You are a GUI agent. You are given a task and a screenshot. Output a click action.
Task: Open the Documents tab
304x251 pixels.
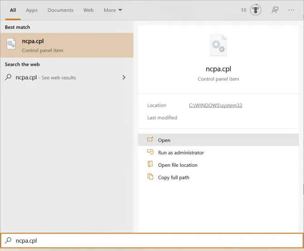[x=60, y=10]
